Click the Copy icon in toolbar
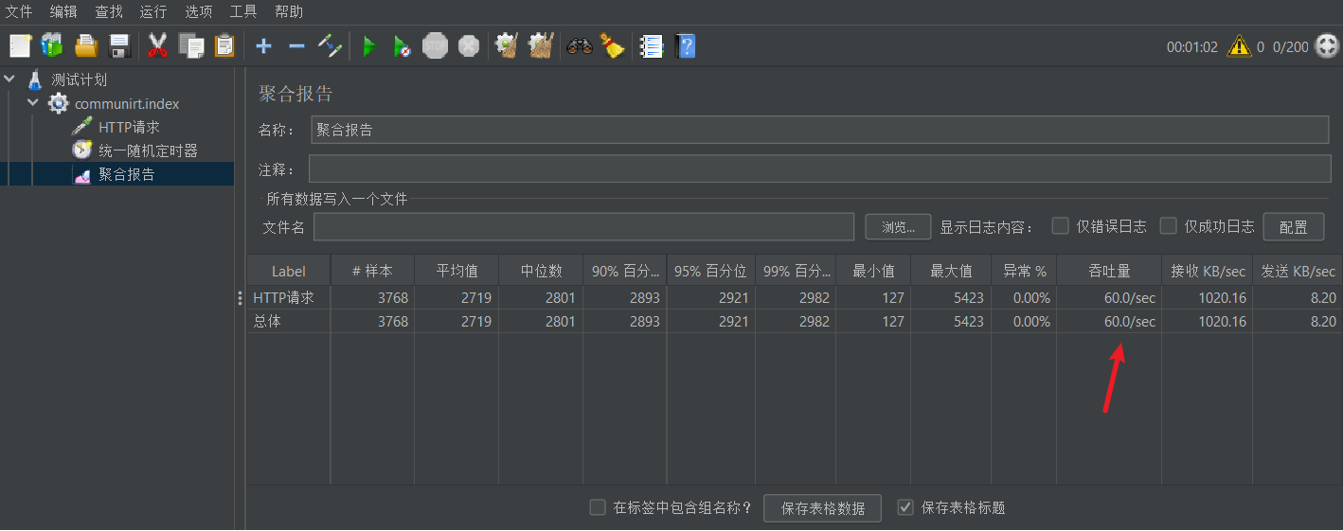The height and width of the screenshot is (531, 1343). coord(191,45)
